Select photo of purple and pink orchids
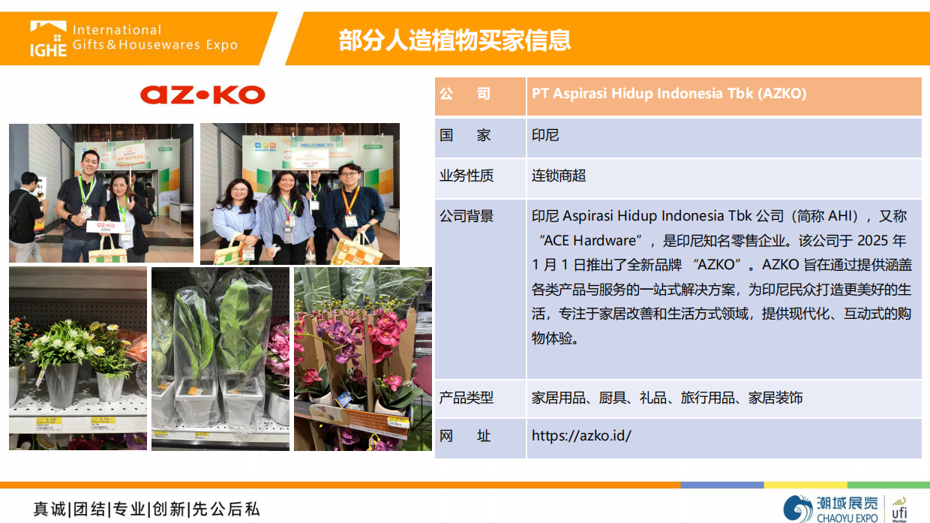This screenshot has height=523, width=930. 363,359
